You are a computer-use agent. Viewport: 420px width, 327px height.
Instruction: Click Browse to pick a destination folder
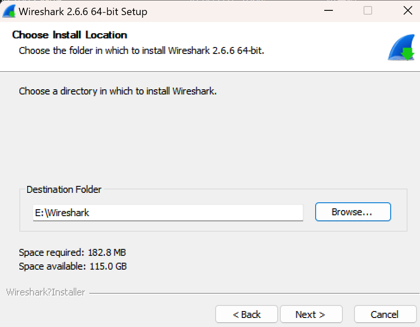pos(353,212)
